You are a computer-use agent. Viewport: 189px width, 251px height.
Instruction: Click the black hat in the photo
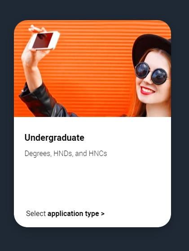151,48
